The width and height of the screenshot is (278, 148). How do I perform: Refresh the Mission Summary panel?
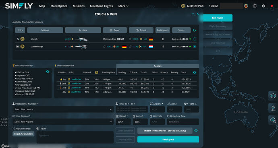click(x=48, y=72)
